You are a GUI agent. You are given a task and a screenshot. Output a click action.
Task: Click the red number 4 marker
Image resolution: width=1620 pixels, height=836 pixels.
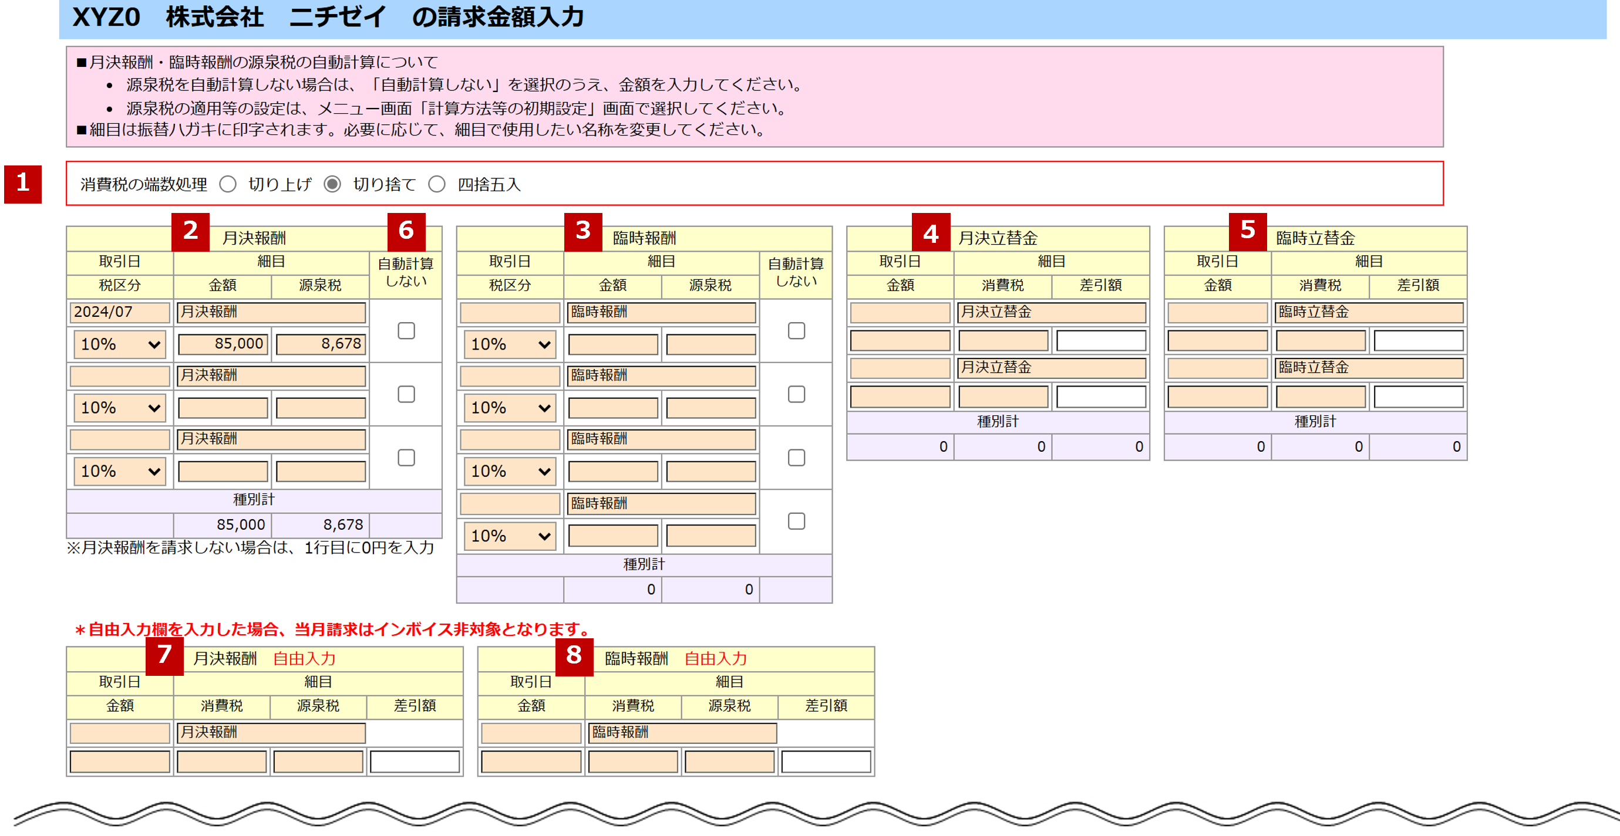[930, 233]
